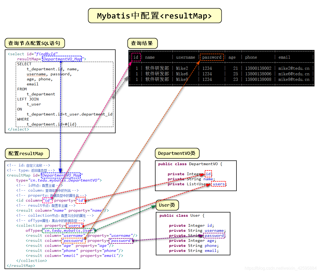Click the "配置resultMap" heading label
The height and width of the screenshot is (273, 319).
coord(27,153)
